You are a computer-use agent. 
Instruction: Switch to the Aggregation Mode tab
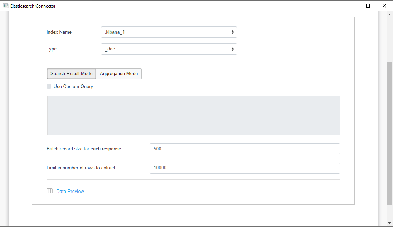point(118,73)
